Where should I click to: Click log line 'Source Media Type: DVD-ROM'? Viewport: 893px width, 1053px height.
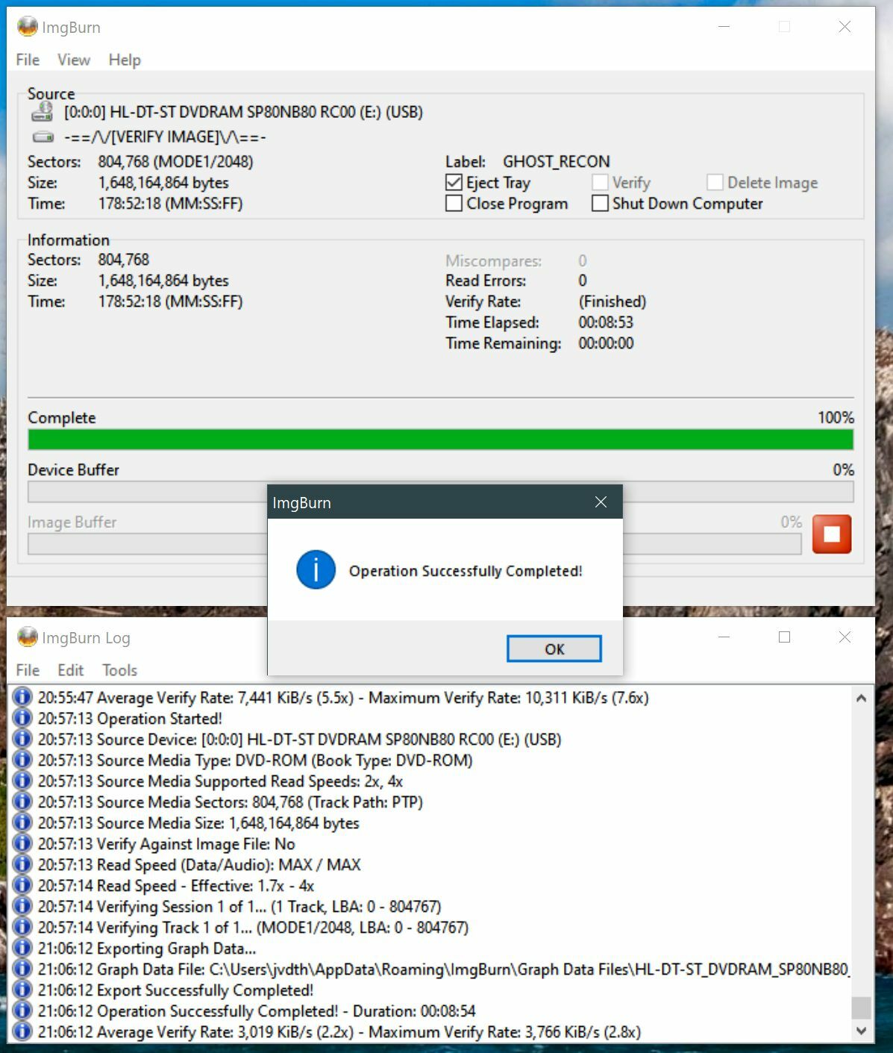coord(255,760)
